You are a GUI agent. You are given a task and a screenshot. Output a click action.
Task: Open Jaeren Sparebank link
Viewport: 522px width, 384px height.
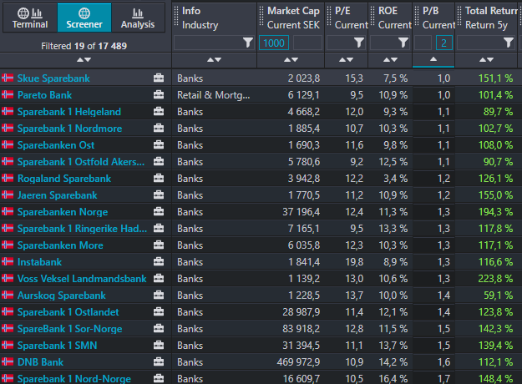[58, 195]
